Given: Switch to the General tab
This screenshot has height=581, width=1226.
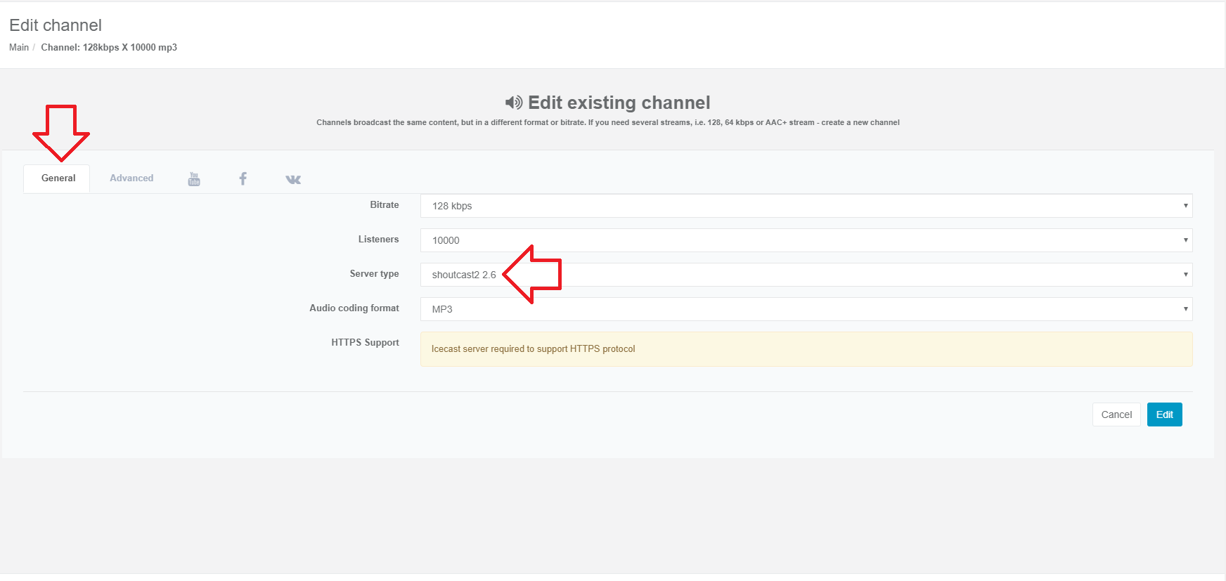Looking at the screenshot, I should 58,178.
